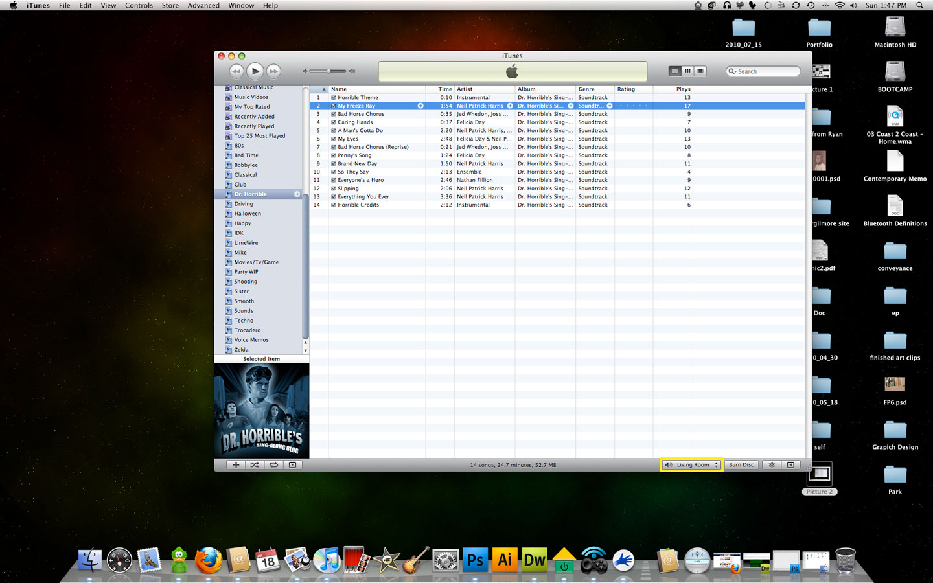
Task: Launch Illustrator from the dock
Action: [505, 560]
